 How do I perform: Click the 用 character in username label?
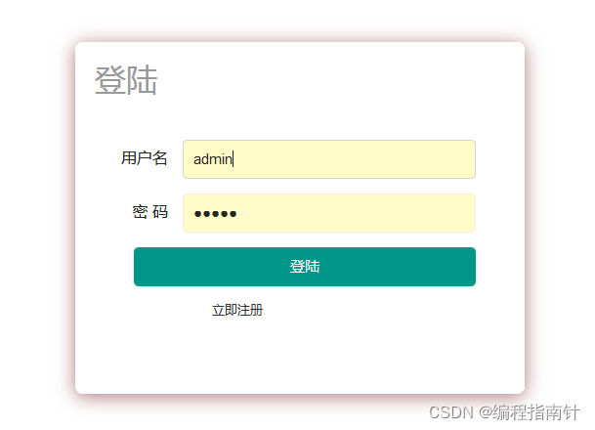click(x=129, y=158)
